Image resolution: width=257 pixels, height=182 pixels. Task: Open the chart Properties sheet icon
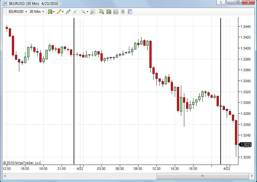[x=130, y=12]
